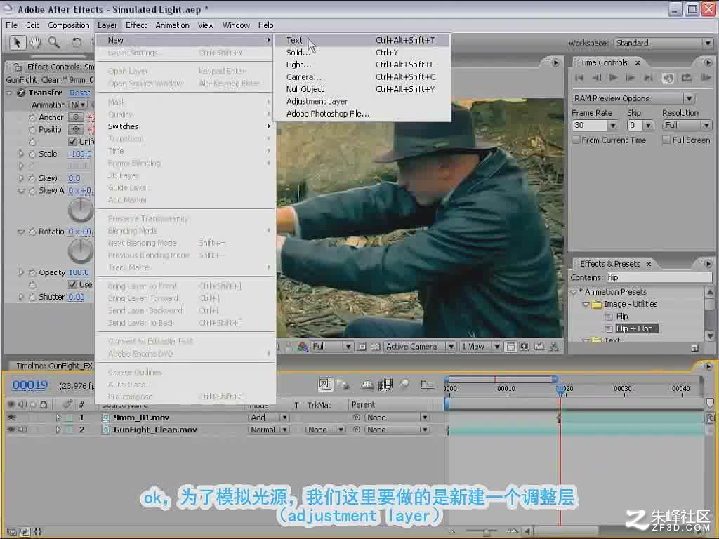Toggle the audio button in Time Controls
Screen dimensions: 719x539
click(x=668, y=78)
